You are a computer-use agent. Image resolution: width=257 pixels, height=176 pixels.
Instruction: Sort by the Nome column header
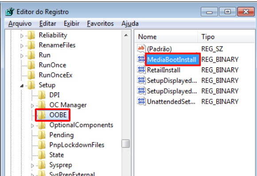(167, 37)
